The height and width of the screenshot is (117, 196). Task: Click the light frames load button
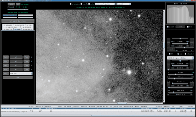coord(6,57)
